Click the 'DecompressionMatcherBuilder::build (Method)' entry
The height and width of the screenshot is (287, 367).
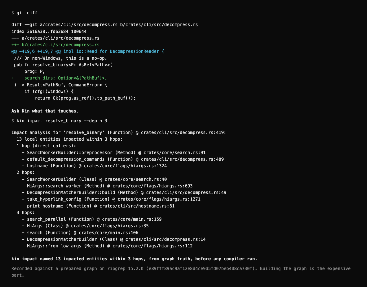tap(124, 193)
